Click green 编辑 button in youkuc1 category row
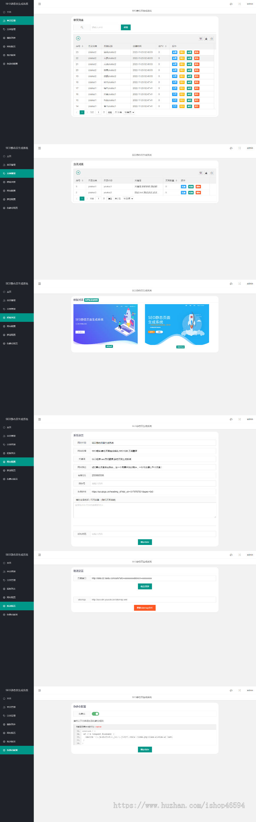This screenshot has height=822, width=256. tap(191, 187)
